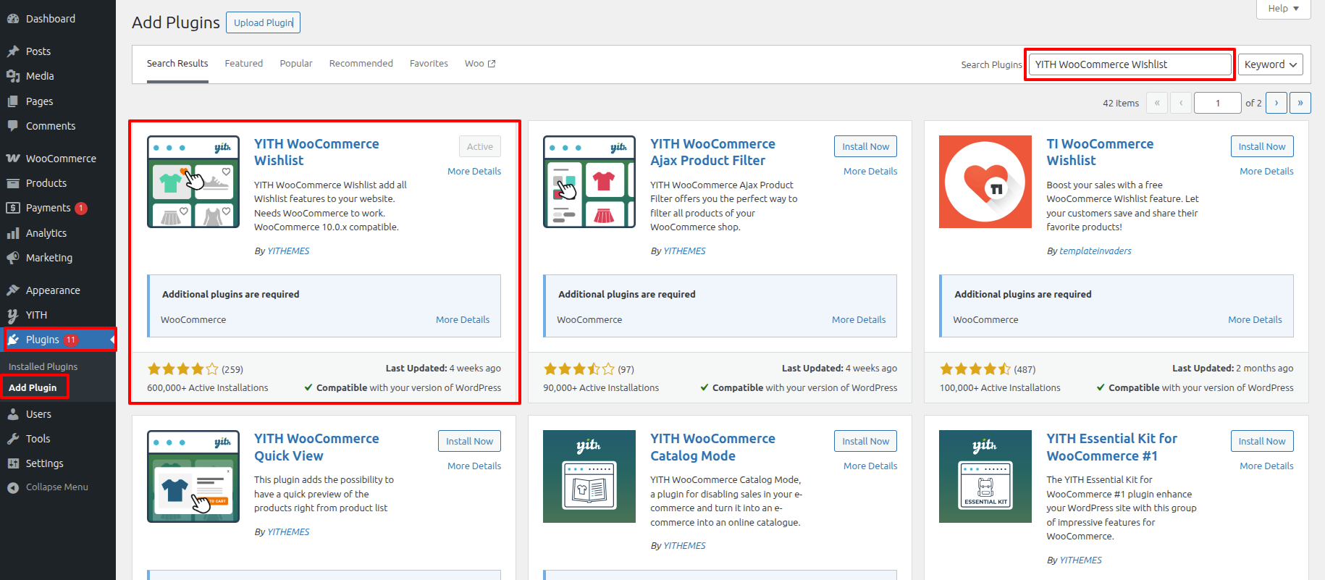Open More Details for YITH Quick View

(474, 466)
